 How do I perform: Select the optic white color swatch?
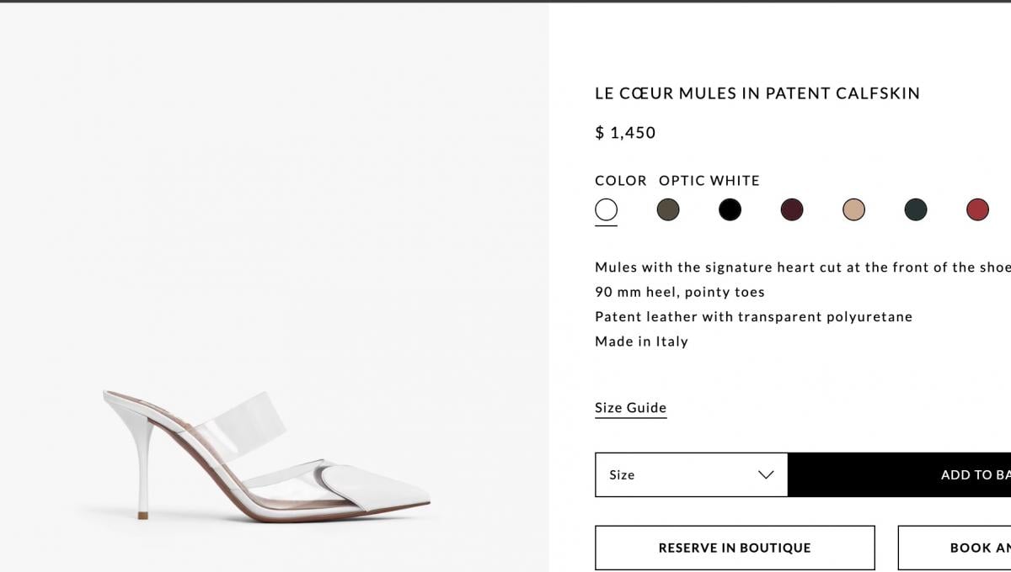606,209
